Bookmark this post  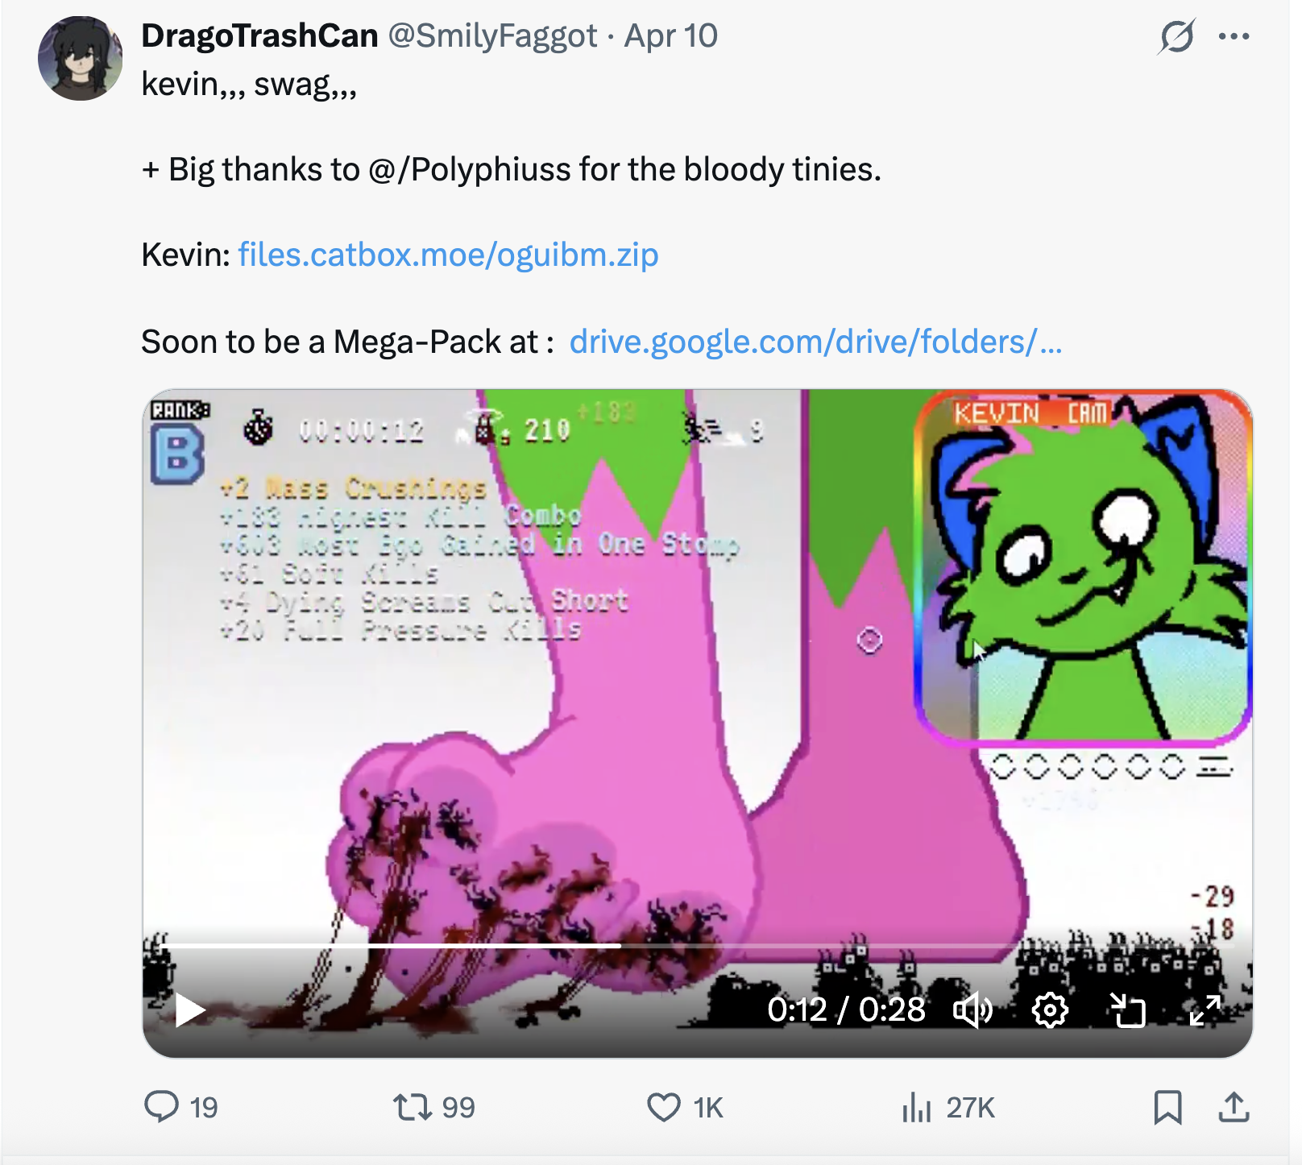pos(1167,1106)
